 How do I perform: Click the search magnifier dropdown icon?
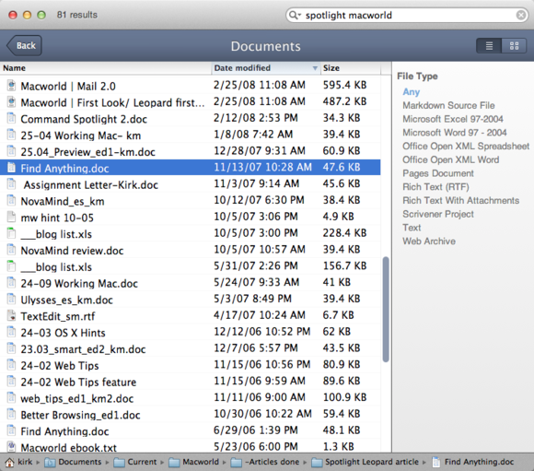coord(295,15)
